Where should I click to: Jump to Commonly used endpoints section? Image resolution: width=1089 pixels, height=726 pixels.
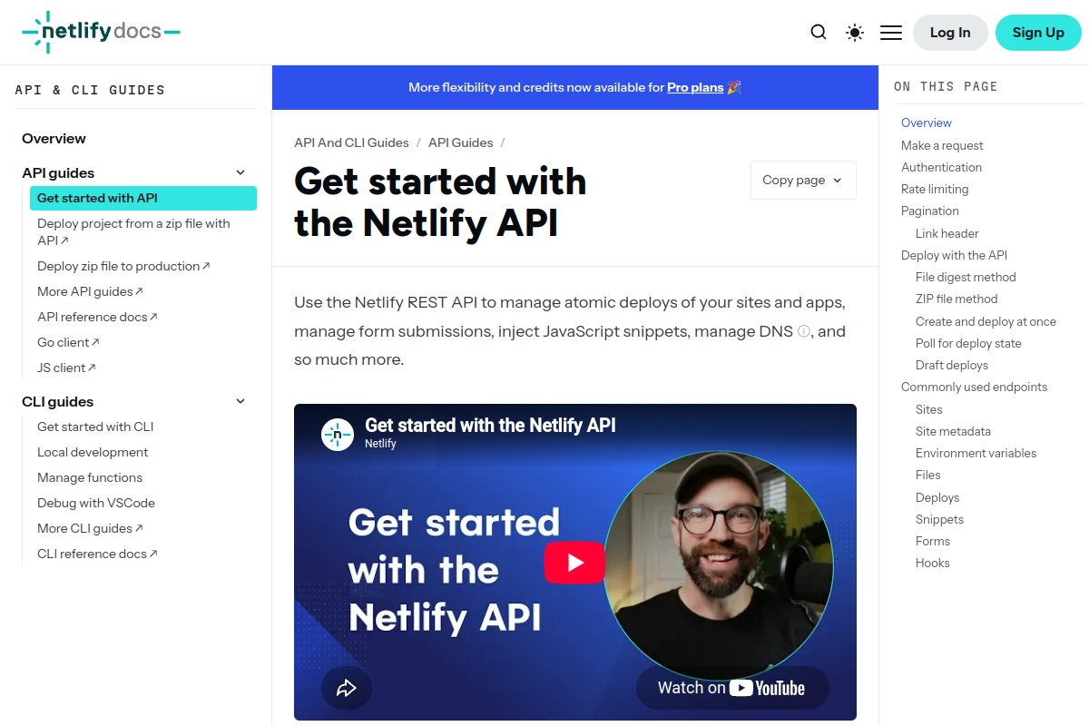(974, 387)
